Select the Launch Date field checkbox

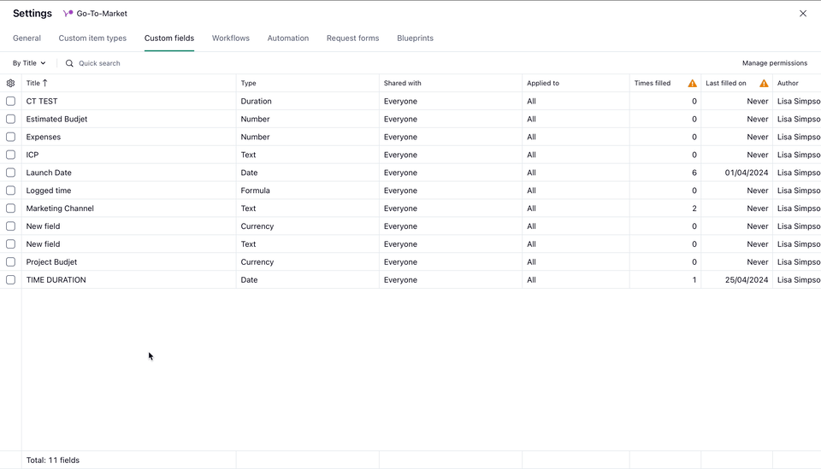pos(10,173)
